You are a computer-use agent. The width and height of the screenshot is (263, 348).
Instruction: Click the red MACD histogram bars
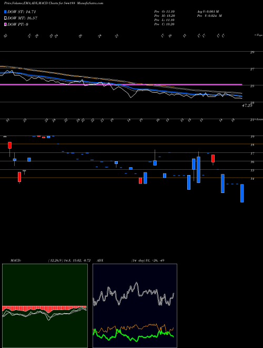coord(44,308)
